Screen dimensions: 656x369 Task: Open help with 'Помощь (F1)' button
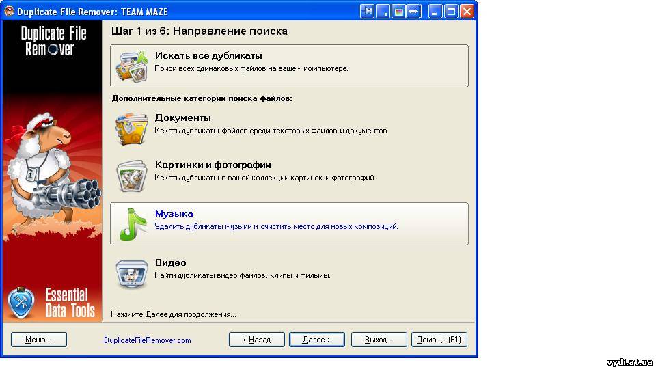[x=439, y=340]
